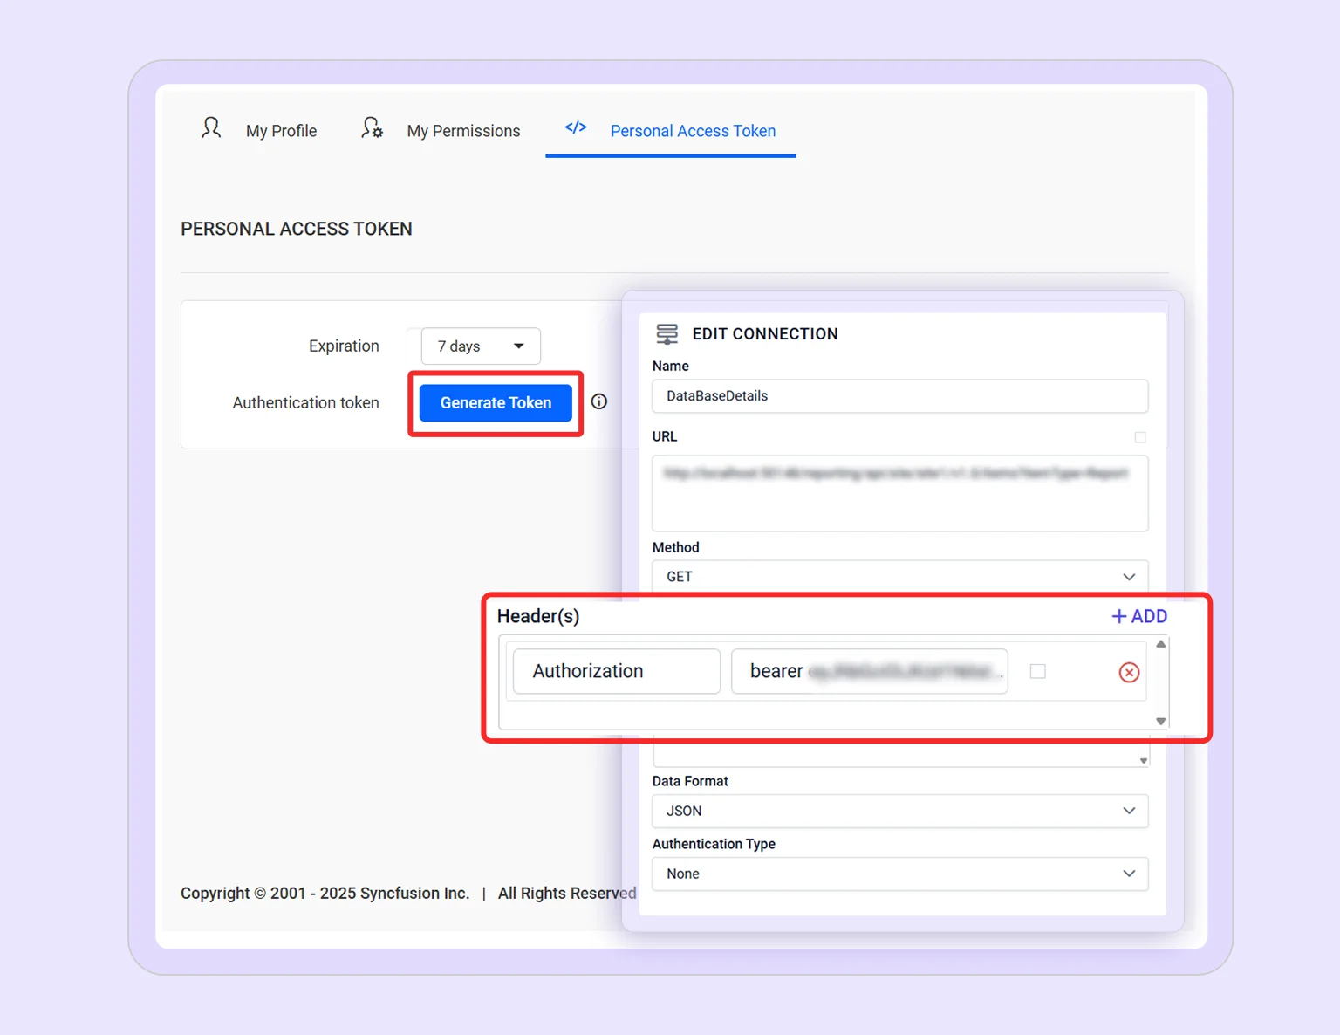
Task: Click the plus icon to add a header
Action: point(1119,616)
